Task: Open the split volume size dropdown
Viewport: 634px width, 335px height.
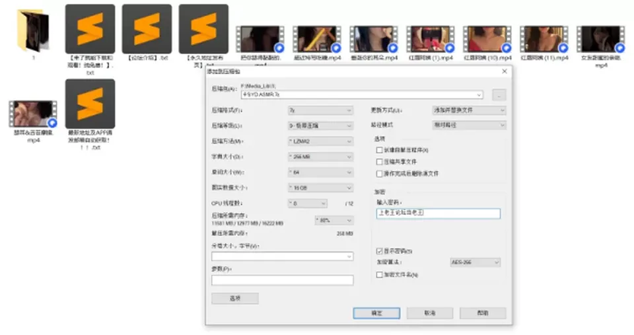Action: pyautogui.click(x=349, y=256)
